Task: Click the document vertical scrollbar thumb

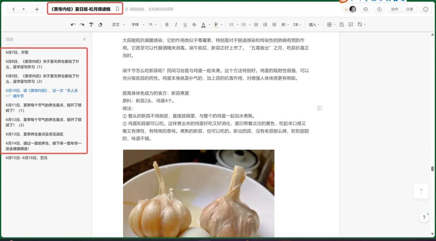Action: coord(432,169)
